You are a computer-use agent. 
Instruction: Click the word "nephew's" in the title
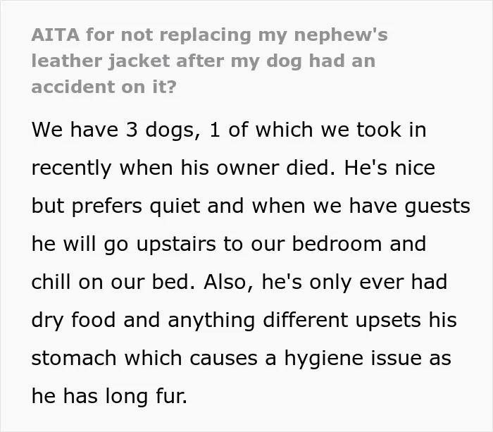[341, 35]
